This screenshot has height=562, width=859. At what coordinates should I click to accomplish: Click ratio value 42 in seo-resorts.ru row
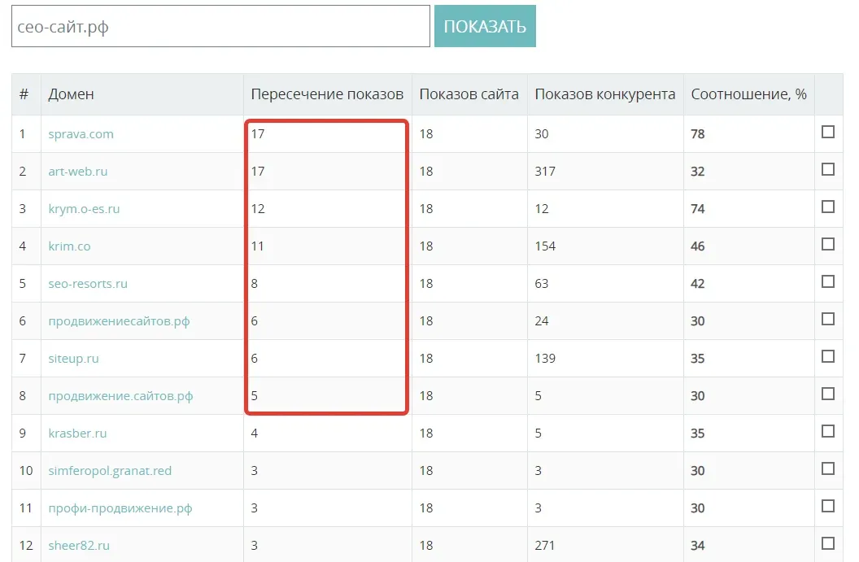[x=697, y=284]
